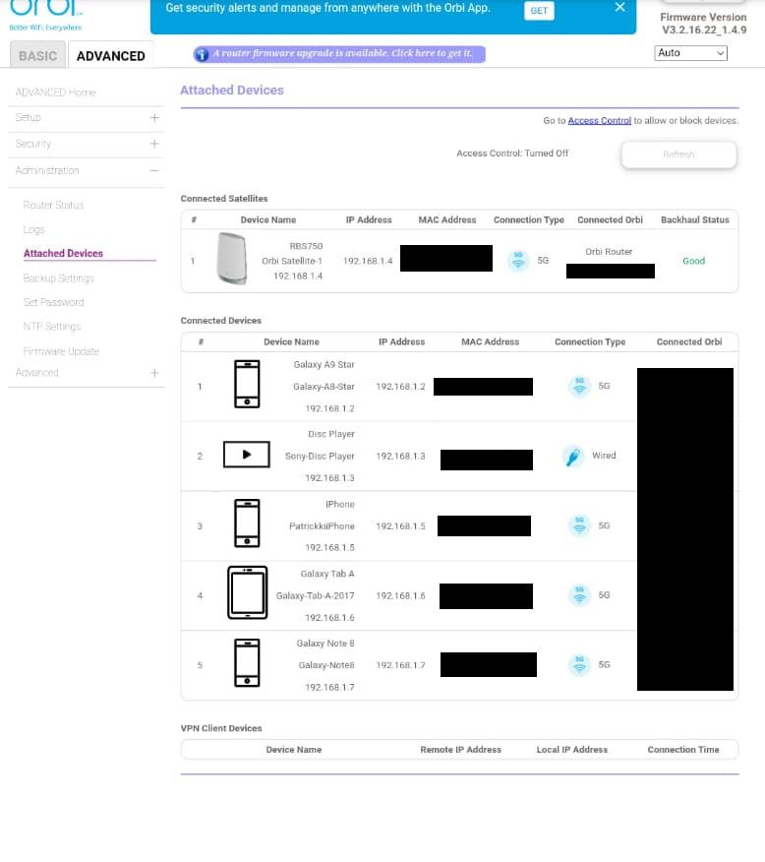Viewport: 765px width, 862px height.
Task: Click the Remote IP Address header
Action: [x=461, y=750]
